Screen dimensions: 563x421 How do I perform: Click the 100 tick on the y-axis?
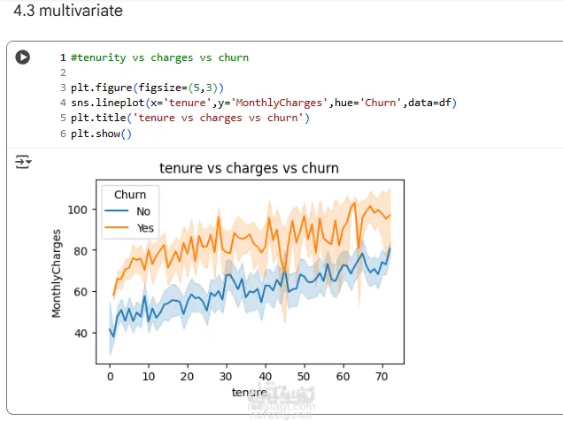80,210
